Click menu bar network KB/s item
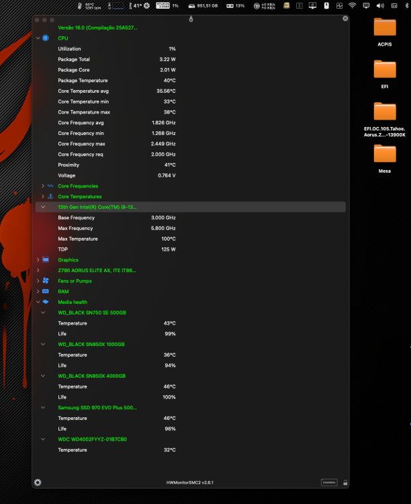Image resolution: width=411 pixels, height=504 pixels. click(x=265, y=6)
